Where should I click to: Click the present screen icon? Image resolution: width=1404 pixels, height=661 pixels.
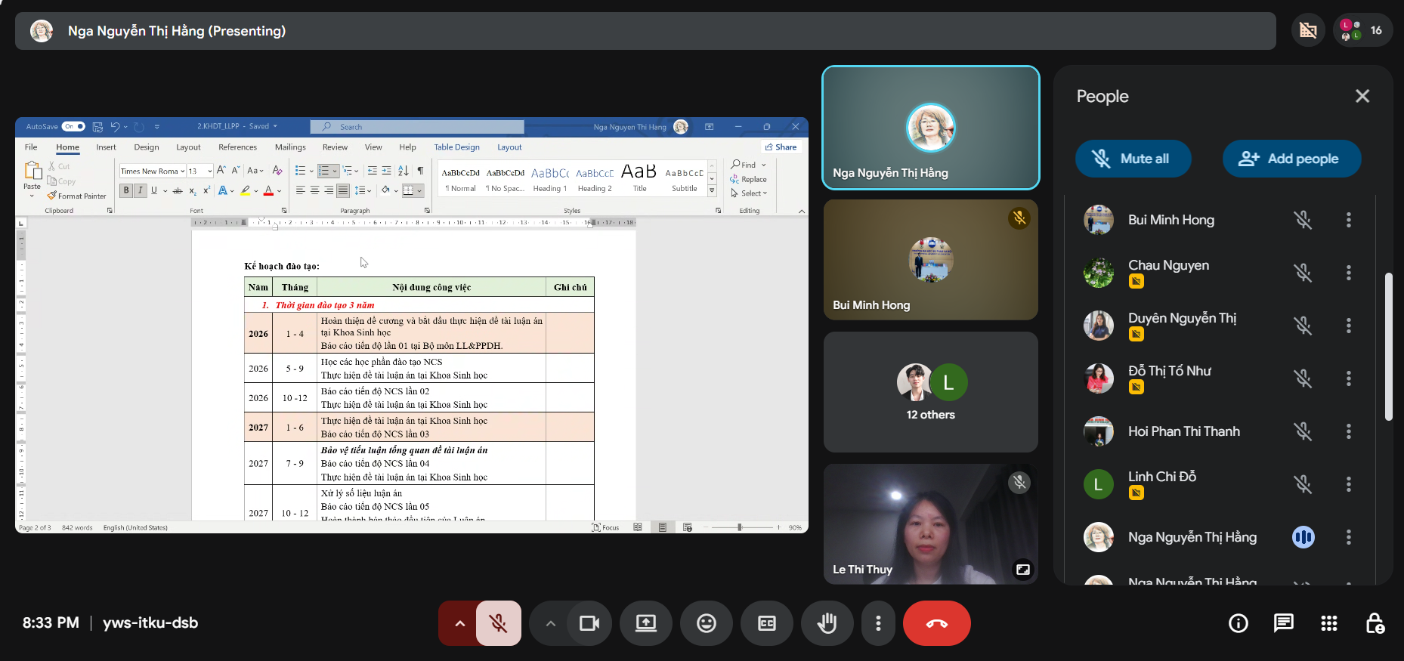tap(645, 623)
